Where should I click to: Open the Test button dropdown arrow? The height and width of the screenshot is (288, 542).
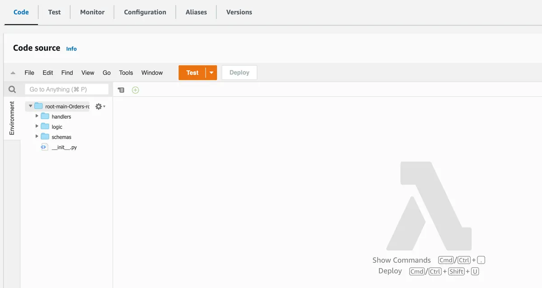coord(210,72)
